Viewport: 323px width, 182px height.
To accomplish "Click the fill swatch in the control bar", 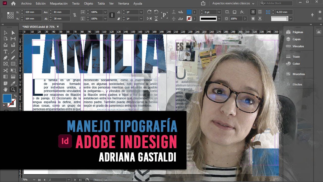I will coord(189,12).
